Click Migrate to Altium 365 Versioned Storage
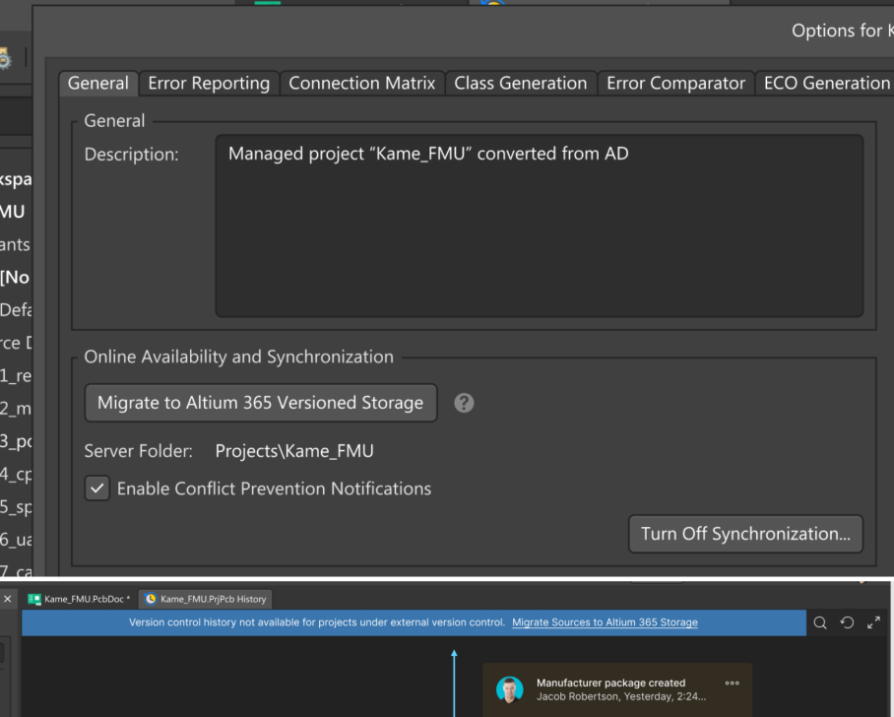894x717 pixels. point(260,403)
